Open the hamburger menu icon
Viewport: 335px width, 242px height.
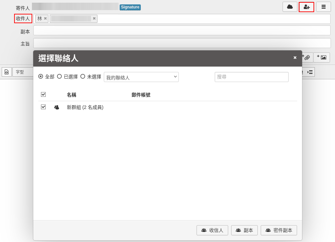click(x=323, y=7)
